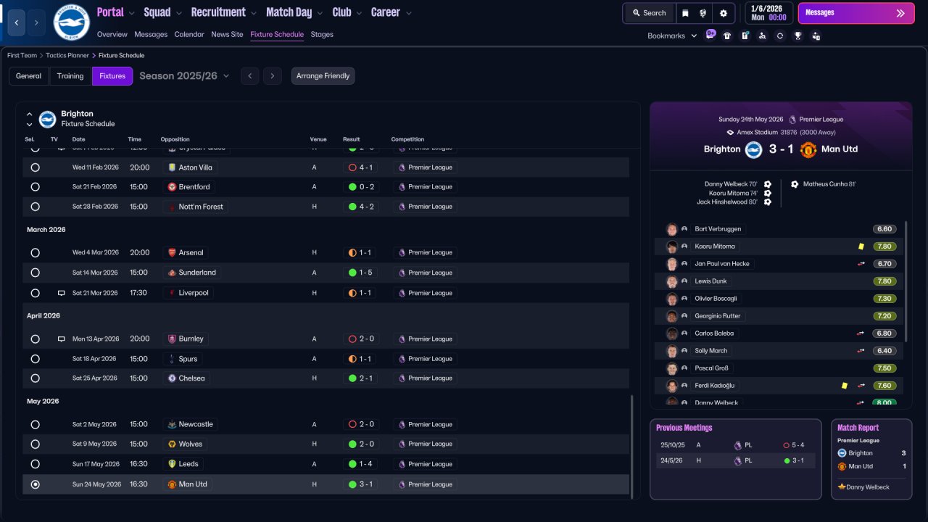Switch to the Stages tab
The image size is (928, 522).
point(322,35)
